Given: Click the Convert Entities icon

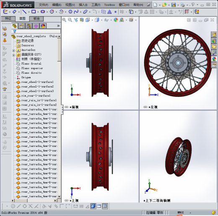Looking at the screenshot, I should [131, 12].
